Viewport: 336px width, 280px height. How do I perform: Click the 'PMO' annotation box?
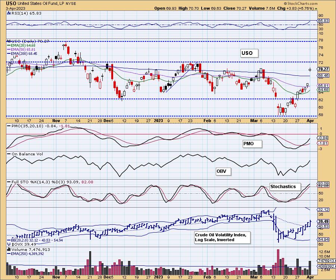(252, 144)
